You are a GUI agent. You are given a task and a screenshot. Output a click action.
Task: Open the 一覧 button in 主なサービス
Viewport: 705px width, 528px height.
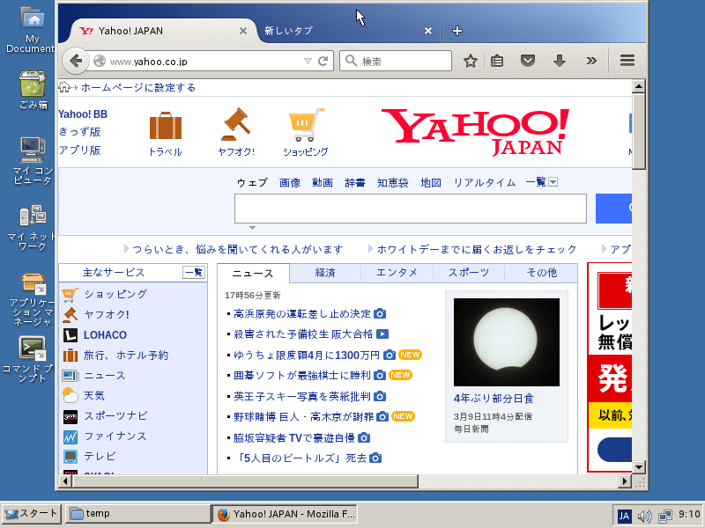click(194, 272)
